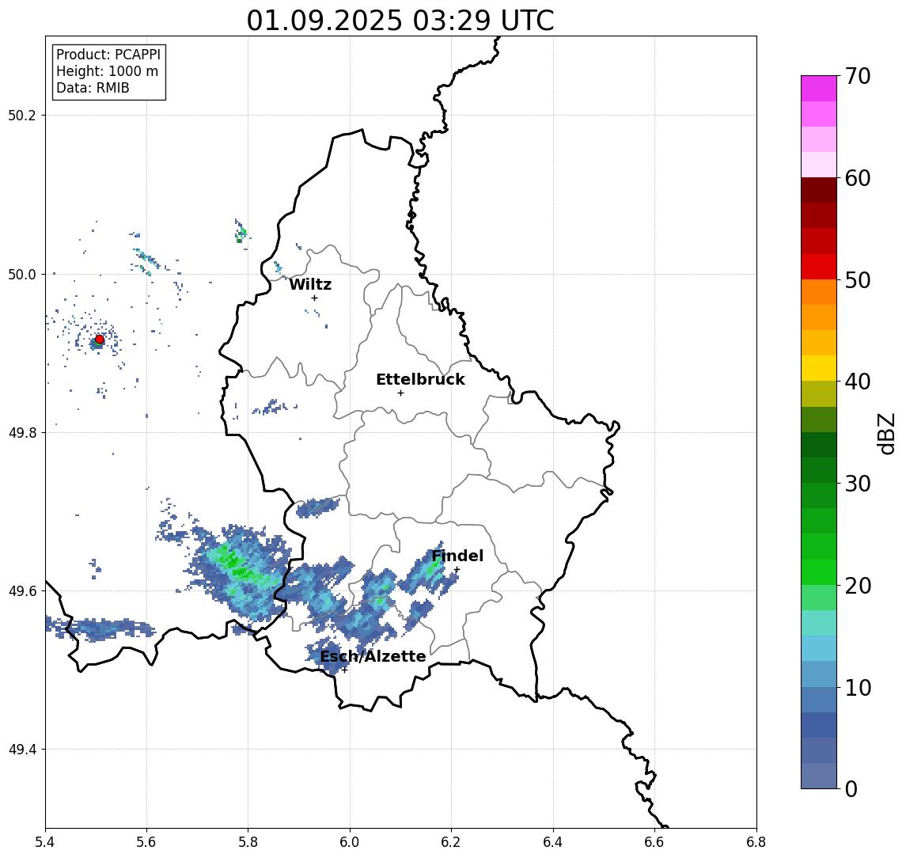Viewport: 906px width, 858px height.
Task: Pick the brightest magenta swatch at the colorbar top
Action: (819, 89)
